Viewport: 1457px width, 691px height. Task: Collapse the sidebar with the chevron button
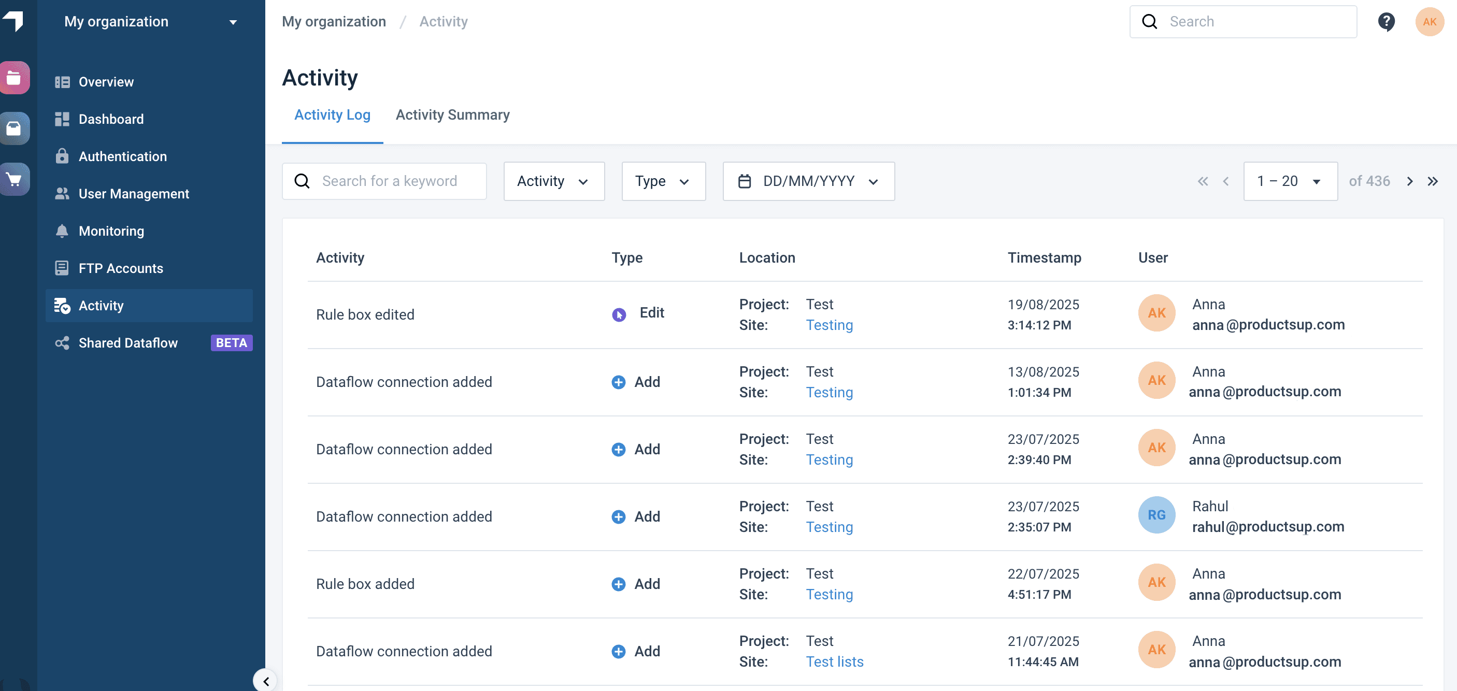(x=266, y=681)
